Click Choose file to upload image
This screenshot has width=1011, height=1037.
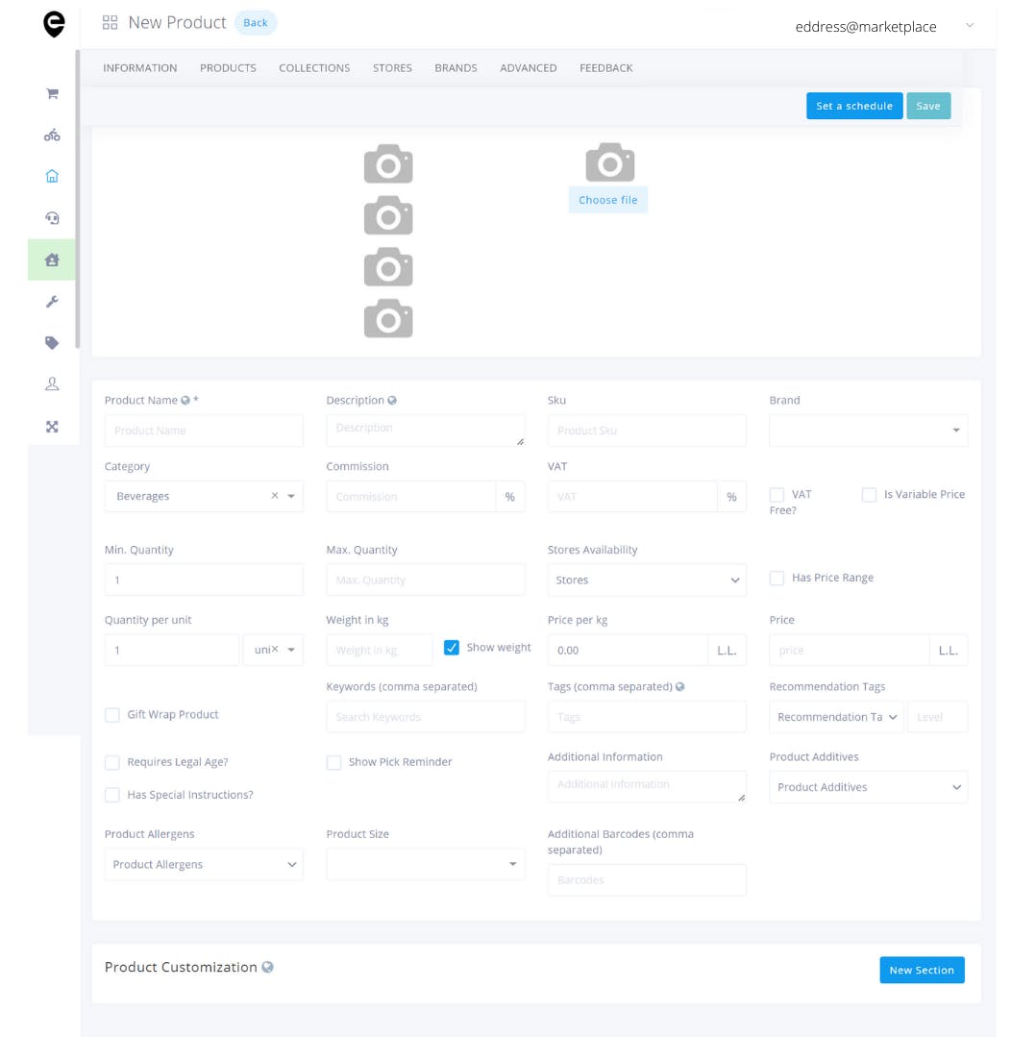[x=607, y=200]
